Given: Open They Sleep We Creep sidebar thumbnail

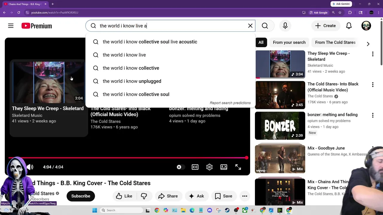Looking at the screenshot, I should 280,64.
